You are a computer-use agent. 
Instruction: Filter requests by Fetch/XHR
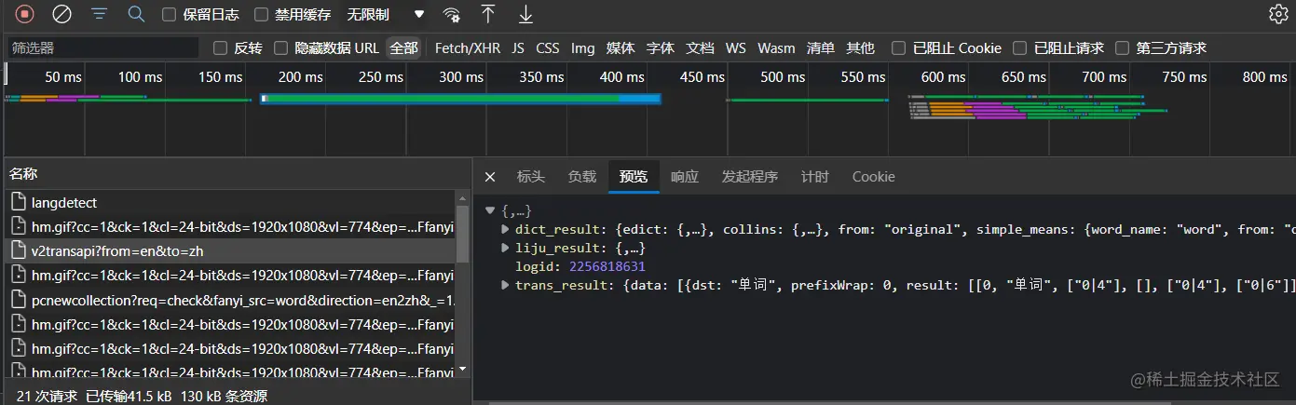click(x=467, y=48)
